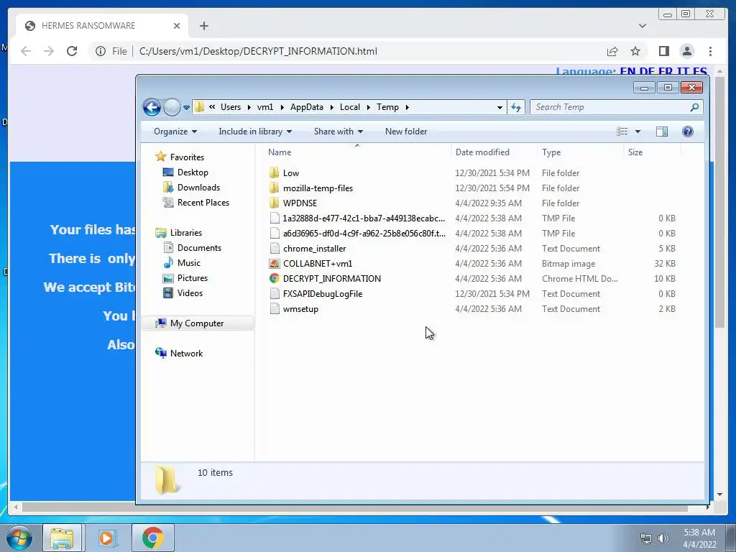The image size is (736, 552).
Task: Select the 1a32888d TMP file
Action: tap(473, 218)
